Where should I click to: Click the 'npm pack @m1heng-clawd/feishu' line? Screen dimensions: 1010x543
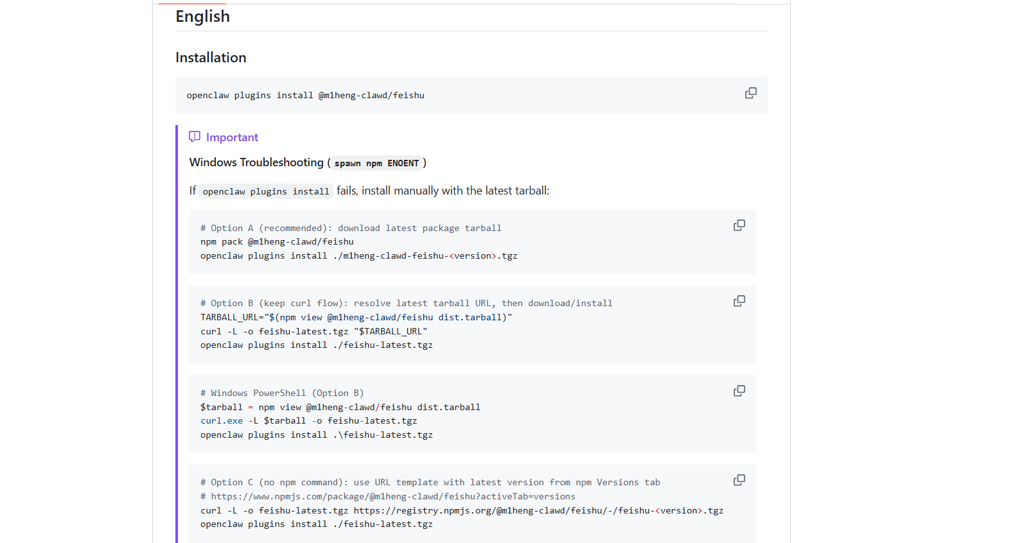coord(277,242)
